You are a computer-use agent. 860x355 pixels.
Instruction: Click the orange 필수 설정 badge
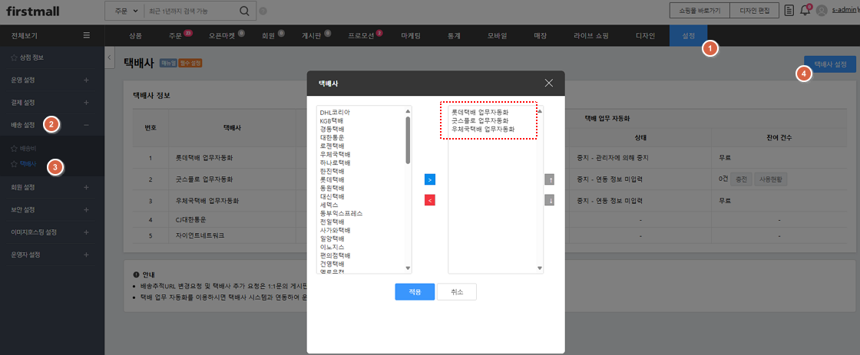(x=190, y=64)
